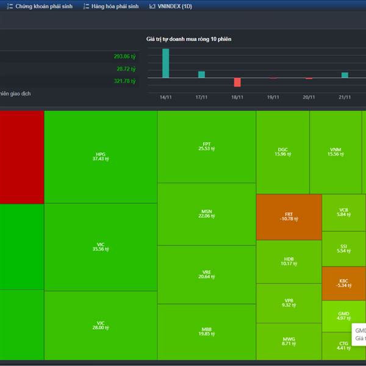Viewport: 366px width, 366px height.
Task: Click the VJC 28.00 tỷ tile
Action: pyautogui.click(x=101, y=325)
